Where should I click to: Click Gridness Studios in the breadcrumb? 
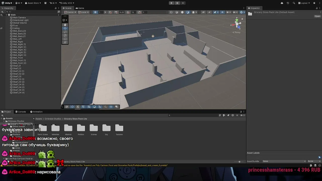[x=53, y=119]
